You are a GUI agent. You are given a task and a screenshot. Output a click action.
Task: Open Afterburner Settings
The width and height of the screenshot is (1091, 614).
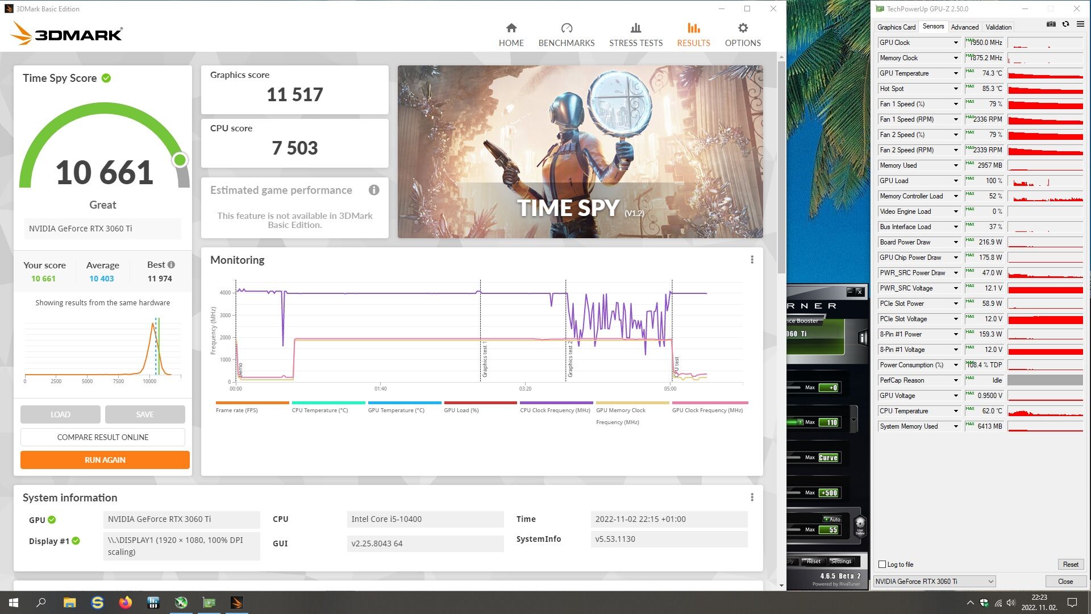click(841, 561)
